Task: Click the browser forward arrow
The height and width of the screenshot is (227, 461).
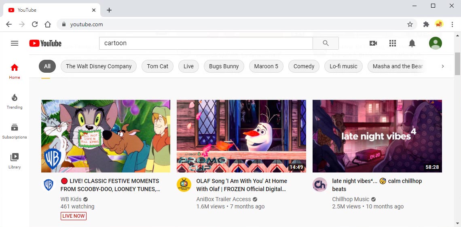Action: tap(22, 24)
